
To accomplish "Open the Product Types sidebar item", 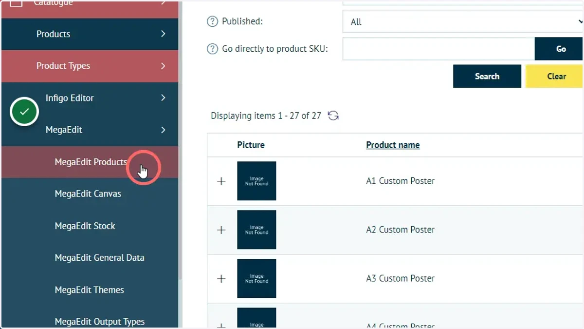I will click(90, 66).
